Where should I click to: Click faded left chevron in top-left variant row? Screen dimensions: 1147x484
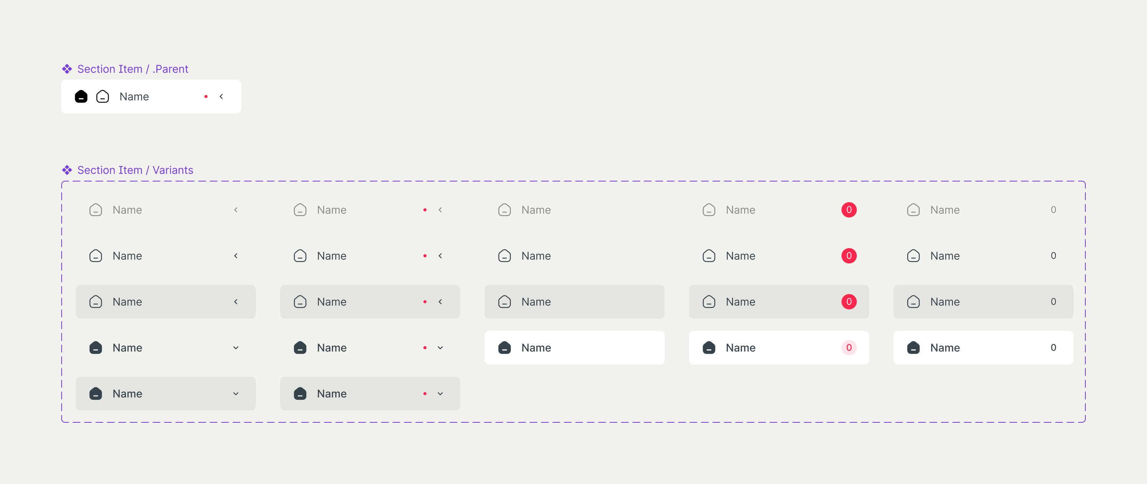point(235,210)
